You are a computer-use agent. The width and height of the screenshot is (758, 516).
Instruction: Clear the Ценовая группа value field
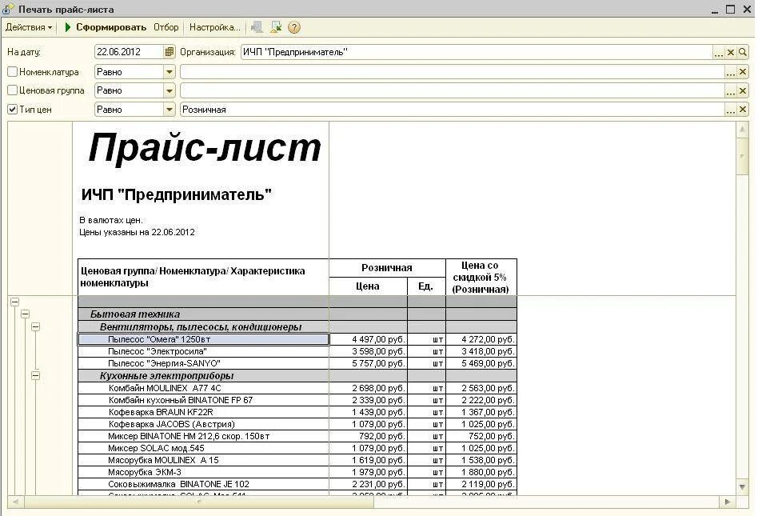tap(743, 90)
